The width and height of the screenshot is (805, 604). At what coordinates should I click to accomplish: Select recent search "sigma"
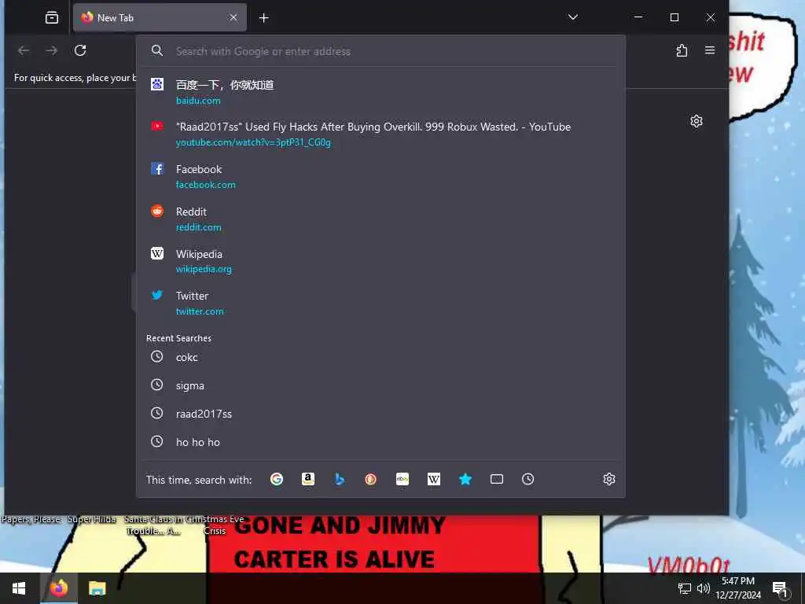coord(380,385)
